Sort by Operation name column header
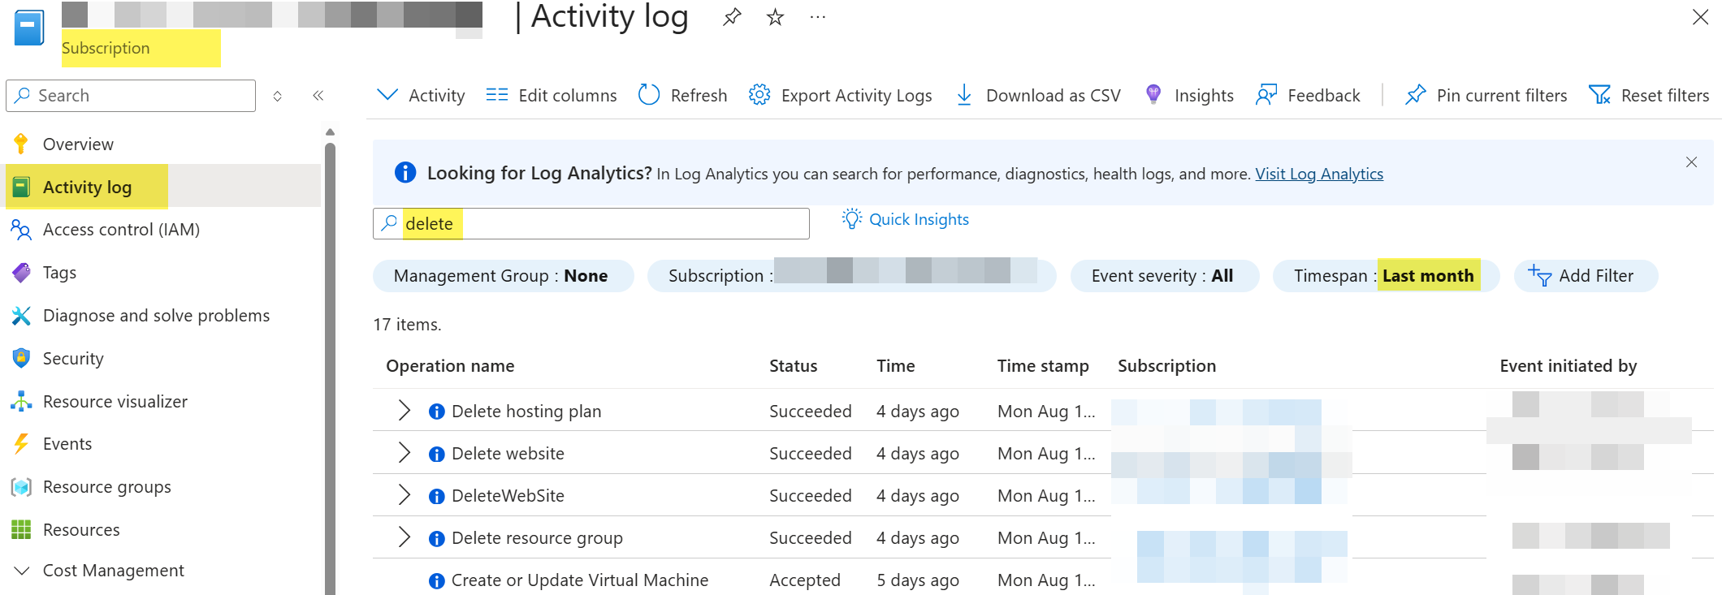1735x595 pixels. click(x=450, y=366)
